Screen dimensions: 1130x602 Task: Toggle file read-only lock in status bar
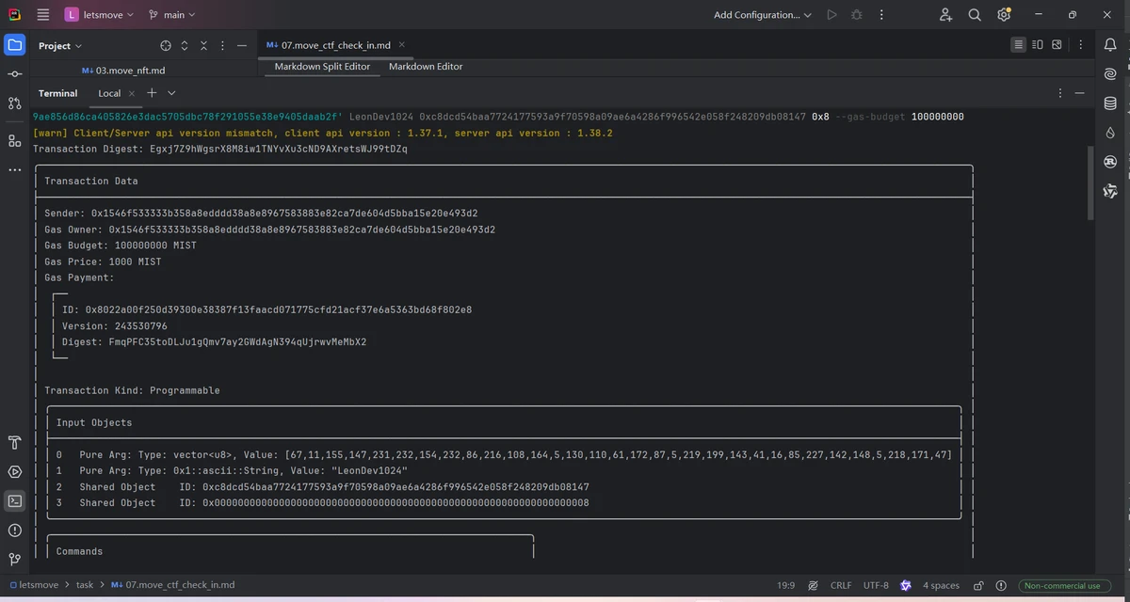coord(979,585)
